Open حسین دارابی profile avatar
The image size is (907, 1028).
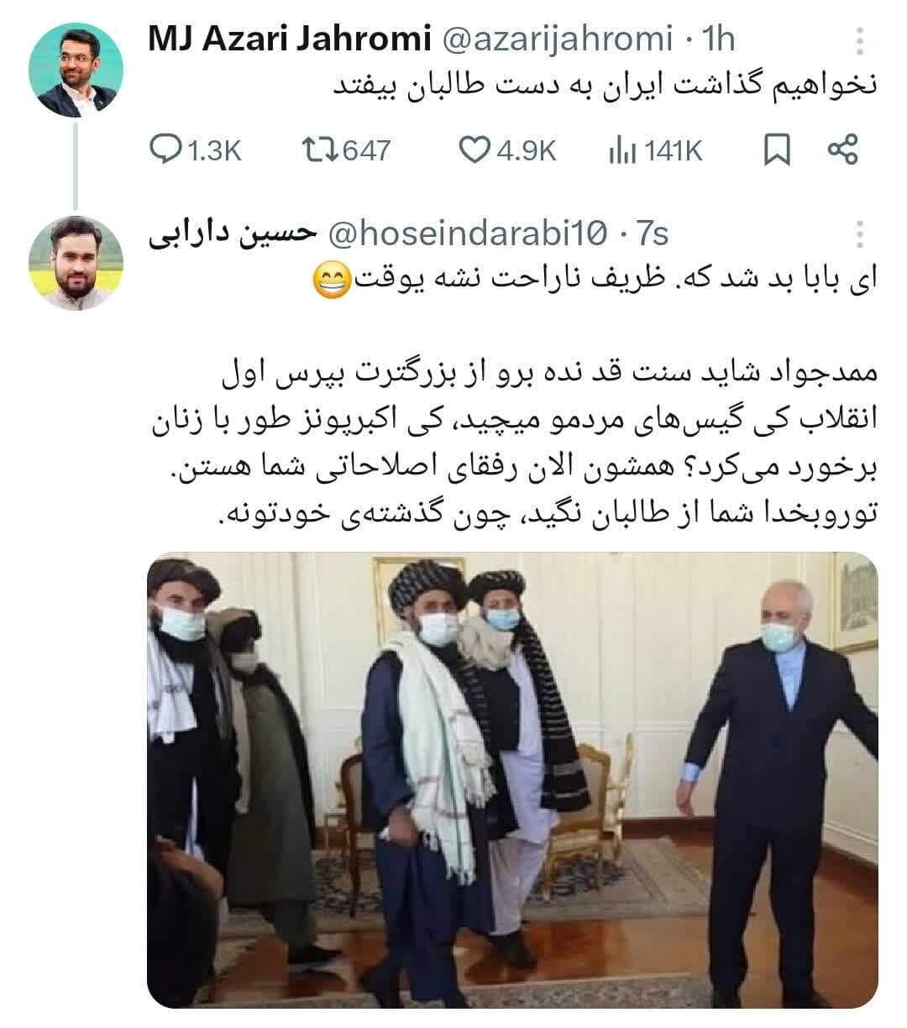point(76,263)
